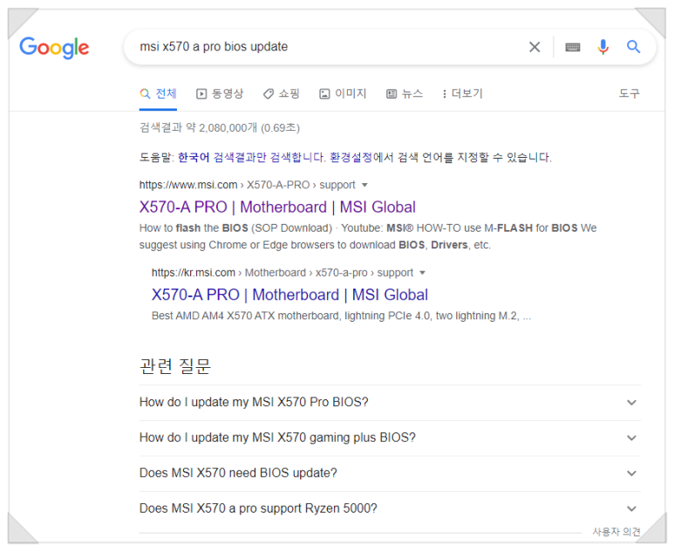Follow the 한국어 검색결과만 검색합니다 link

point(251,157)
